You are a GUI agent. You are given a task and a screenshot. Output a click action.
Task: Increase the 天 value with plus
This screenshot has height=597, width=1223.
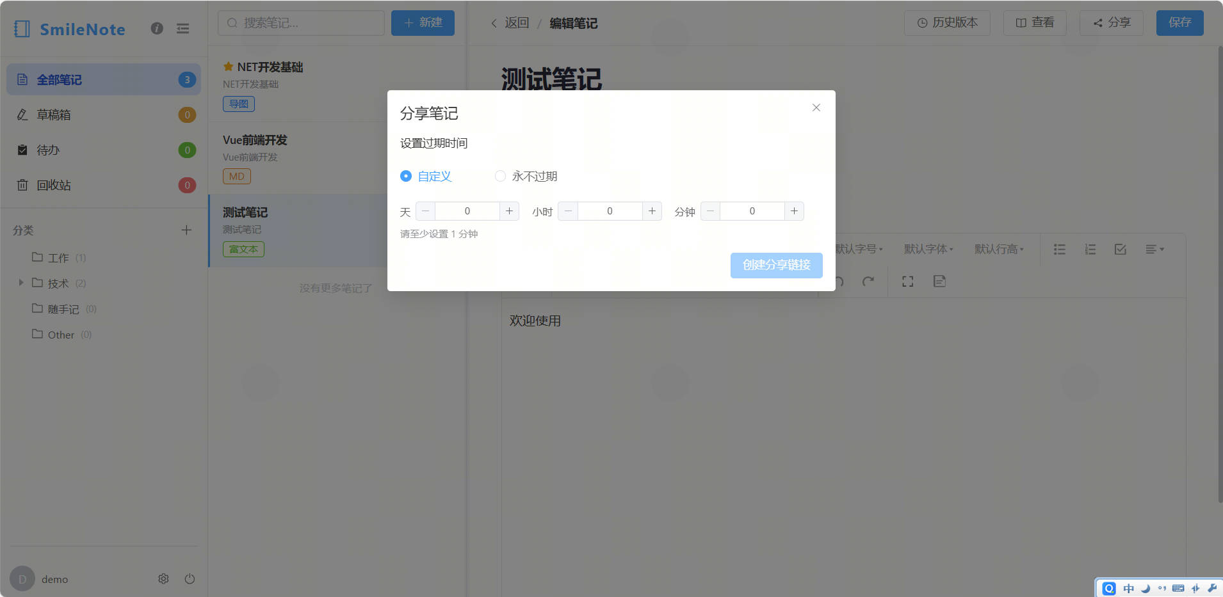pos(509,211)
